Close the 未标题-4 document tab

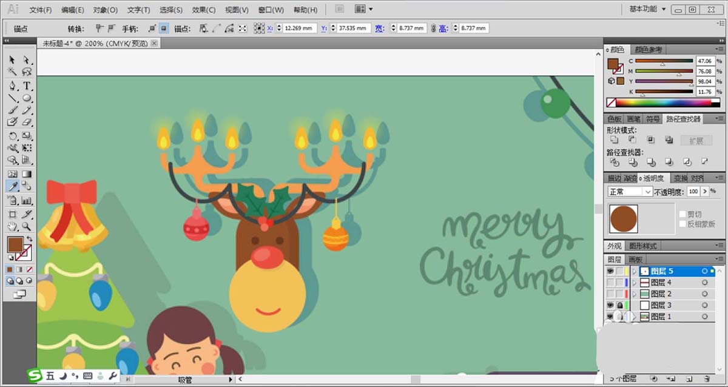pos(155,43)
